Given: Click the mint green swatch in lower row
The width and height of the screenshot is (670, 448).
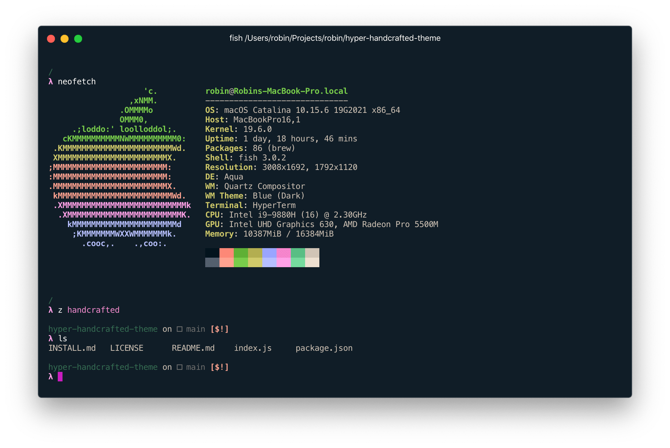Looking at the screenshot, I should tap(298, 262).
